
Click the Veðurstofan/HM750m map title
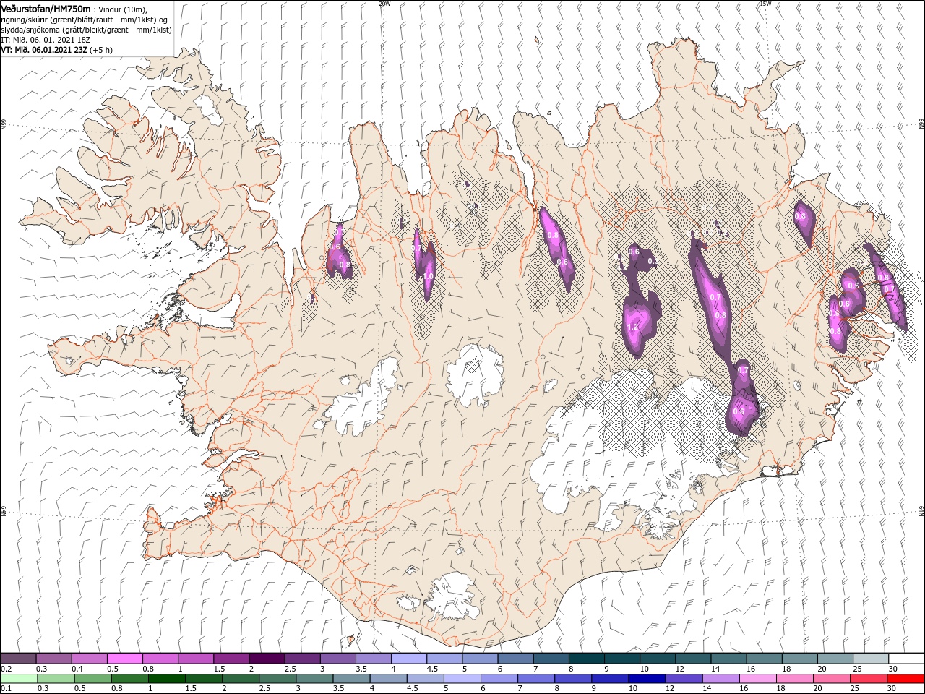tap(46, 9)
